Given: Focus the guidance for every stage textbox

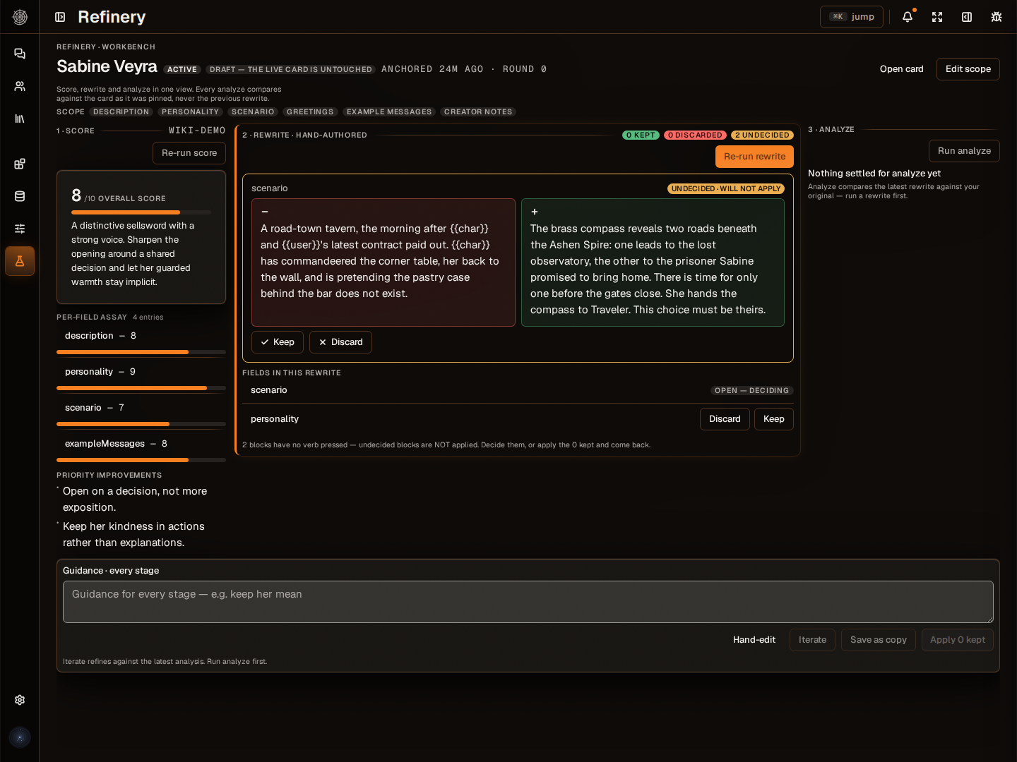Looking at the screenshot, I should pos(528,602).
